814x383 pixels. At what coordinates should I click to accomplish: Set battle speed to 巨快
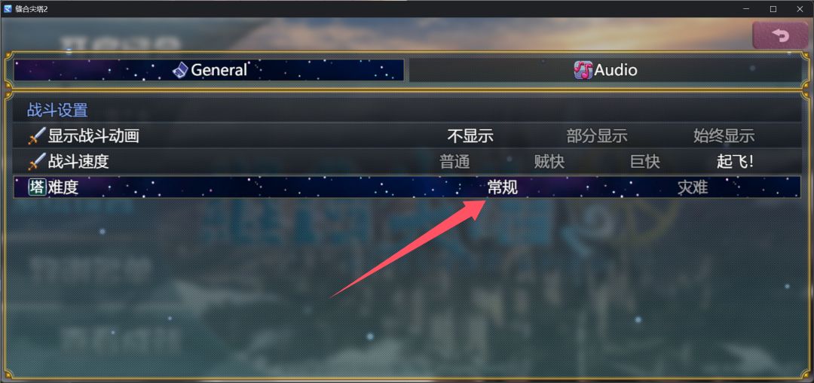tap(644, 162)
